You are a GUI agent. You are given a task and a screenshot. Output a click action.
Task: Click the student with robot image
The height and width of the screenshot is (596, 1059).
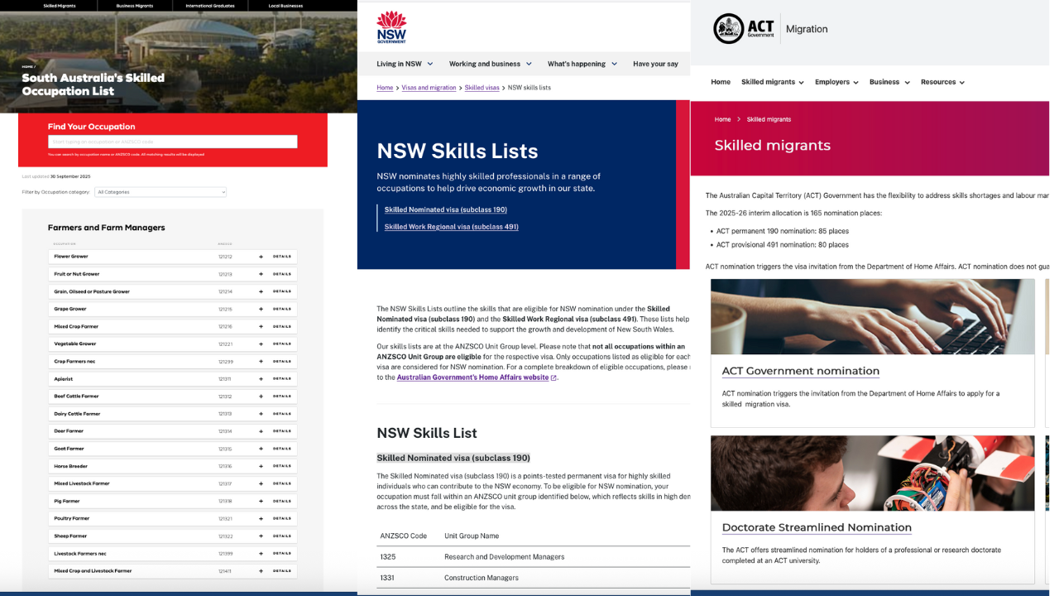point(872,473)
